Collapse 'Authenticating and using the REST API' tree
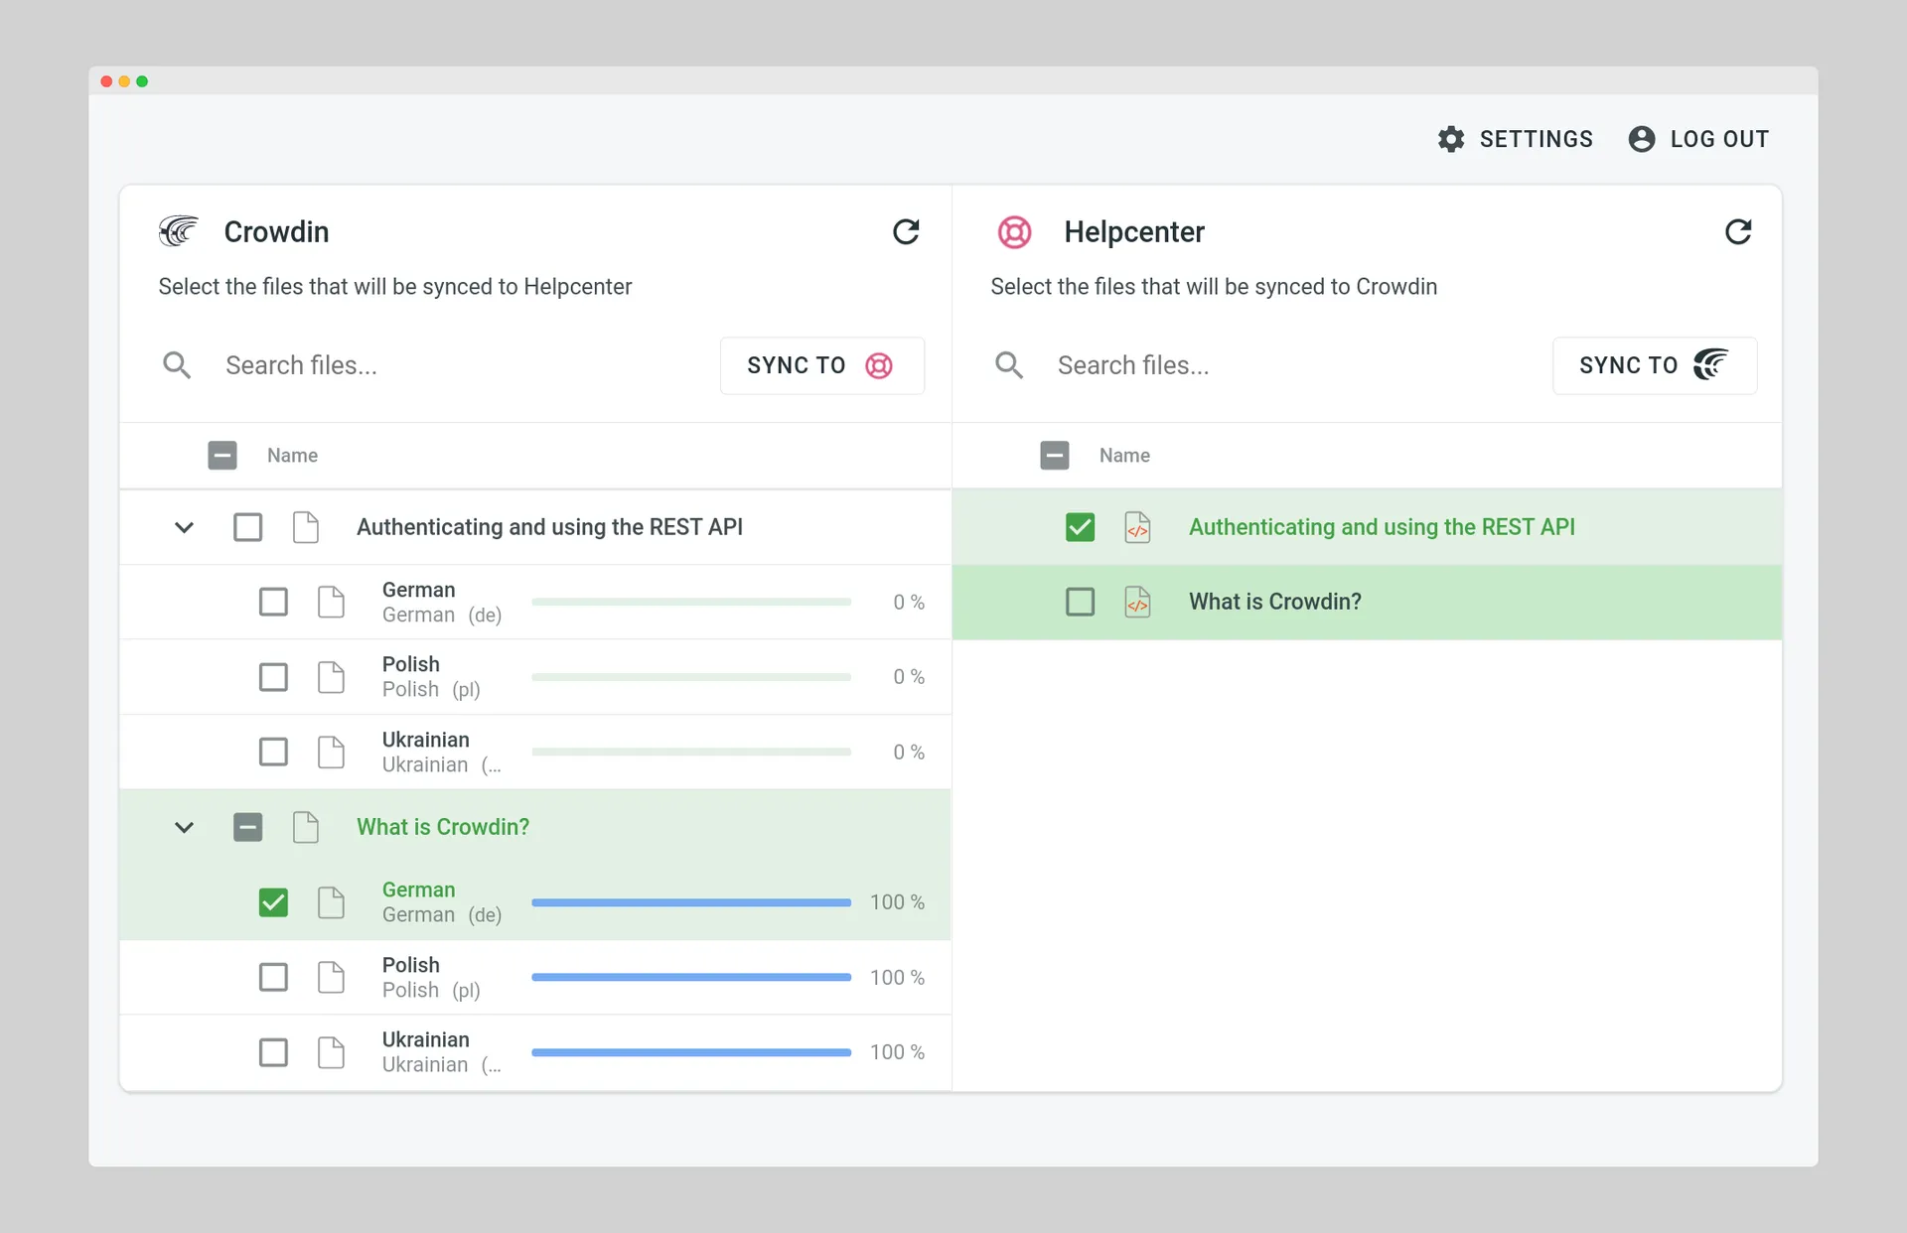 click(184, 527)
